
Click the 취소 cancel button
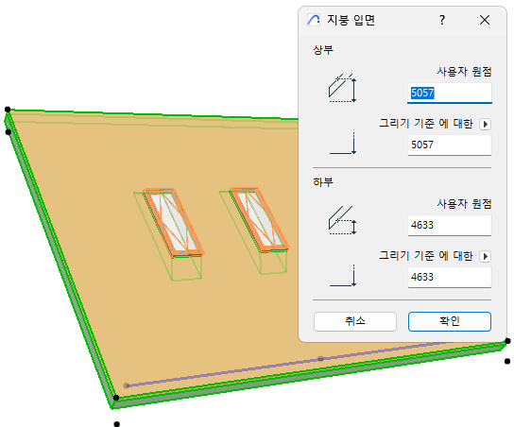tap(355, 321)
